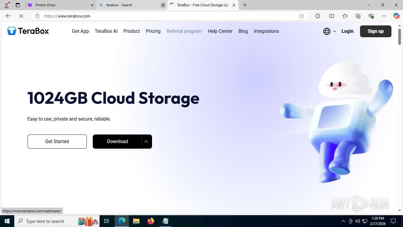This screenshot has height=227, width=403.
Task: Open the tab actions menu icon
Action: [18, 5]
